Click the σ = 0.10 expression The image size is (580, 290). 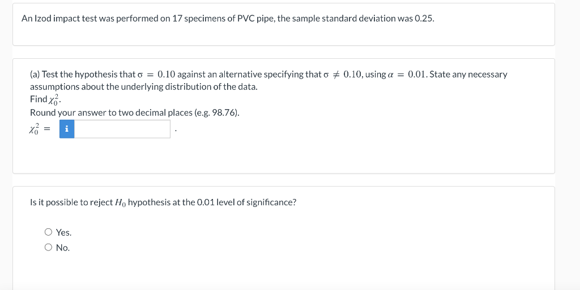tap(156, 74)
